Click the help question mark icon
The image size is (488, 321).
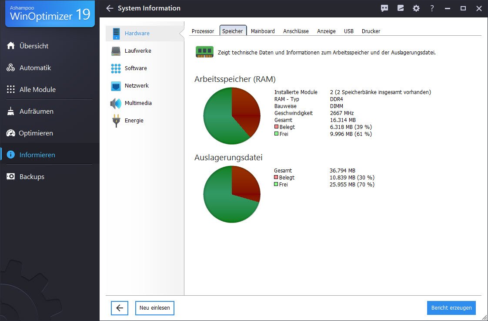tap(432, 8)
